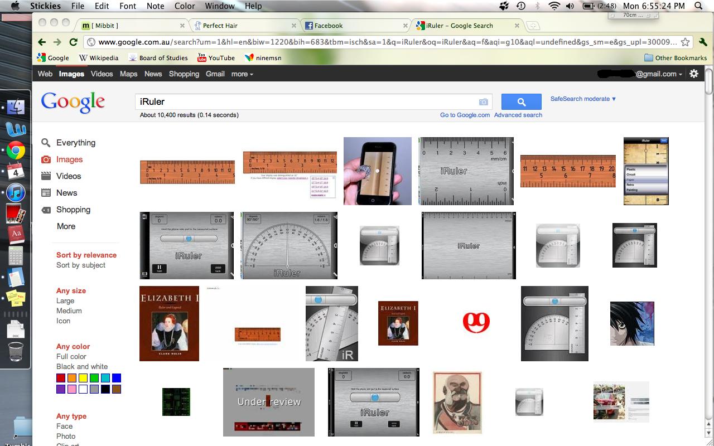This screenshot has width=714, height=446.
Task: Launch Calculator from the Dock
Action: [x=16, y=256]
